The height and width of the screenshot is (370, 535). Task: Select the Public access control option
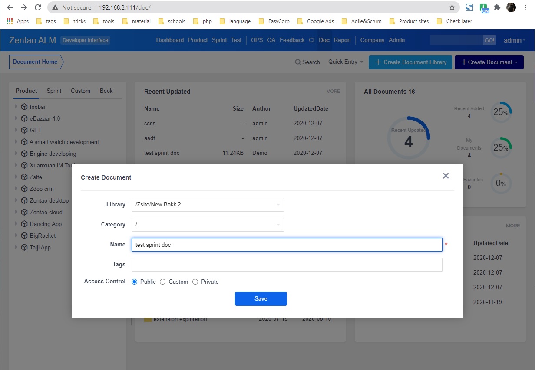point(135,282)
